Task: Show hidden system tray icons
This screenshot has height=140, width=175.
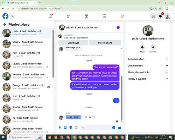Action: (x=142, y=137)
